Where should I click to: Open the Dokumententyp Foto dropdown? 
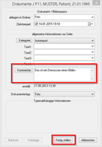click(x=64, y=94)
